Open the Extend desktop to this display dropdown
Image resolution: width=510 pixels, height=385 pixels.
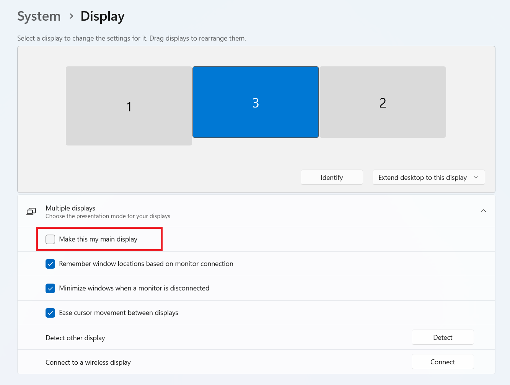[x=428, y=177]
